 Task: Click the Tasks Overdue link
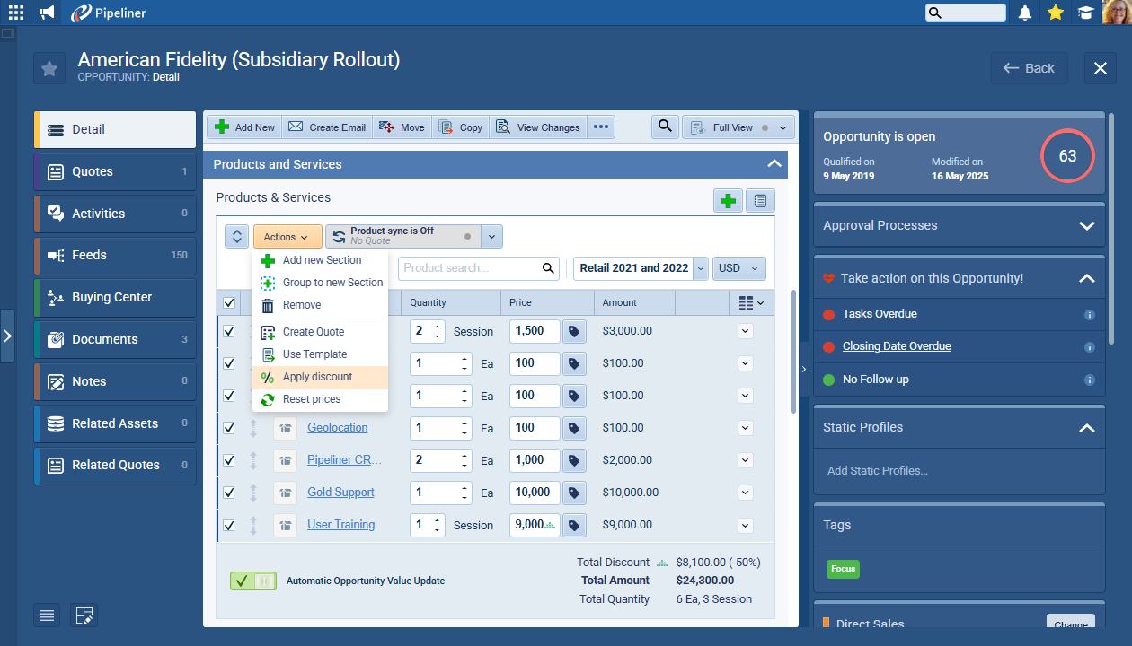coord(879,314)
